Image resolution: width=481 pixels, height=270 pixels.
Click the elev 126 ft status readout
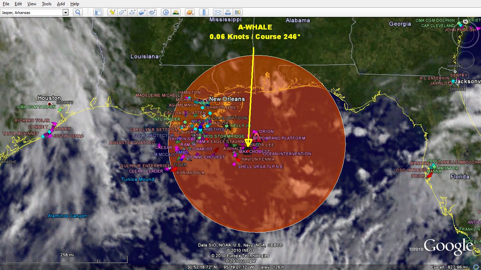pos(272,267)
